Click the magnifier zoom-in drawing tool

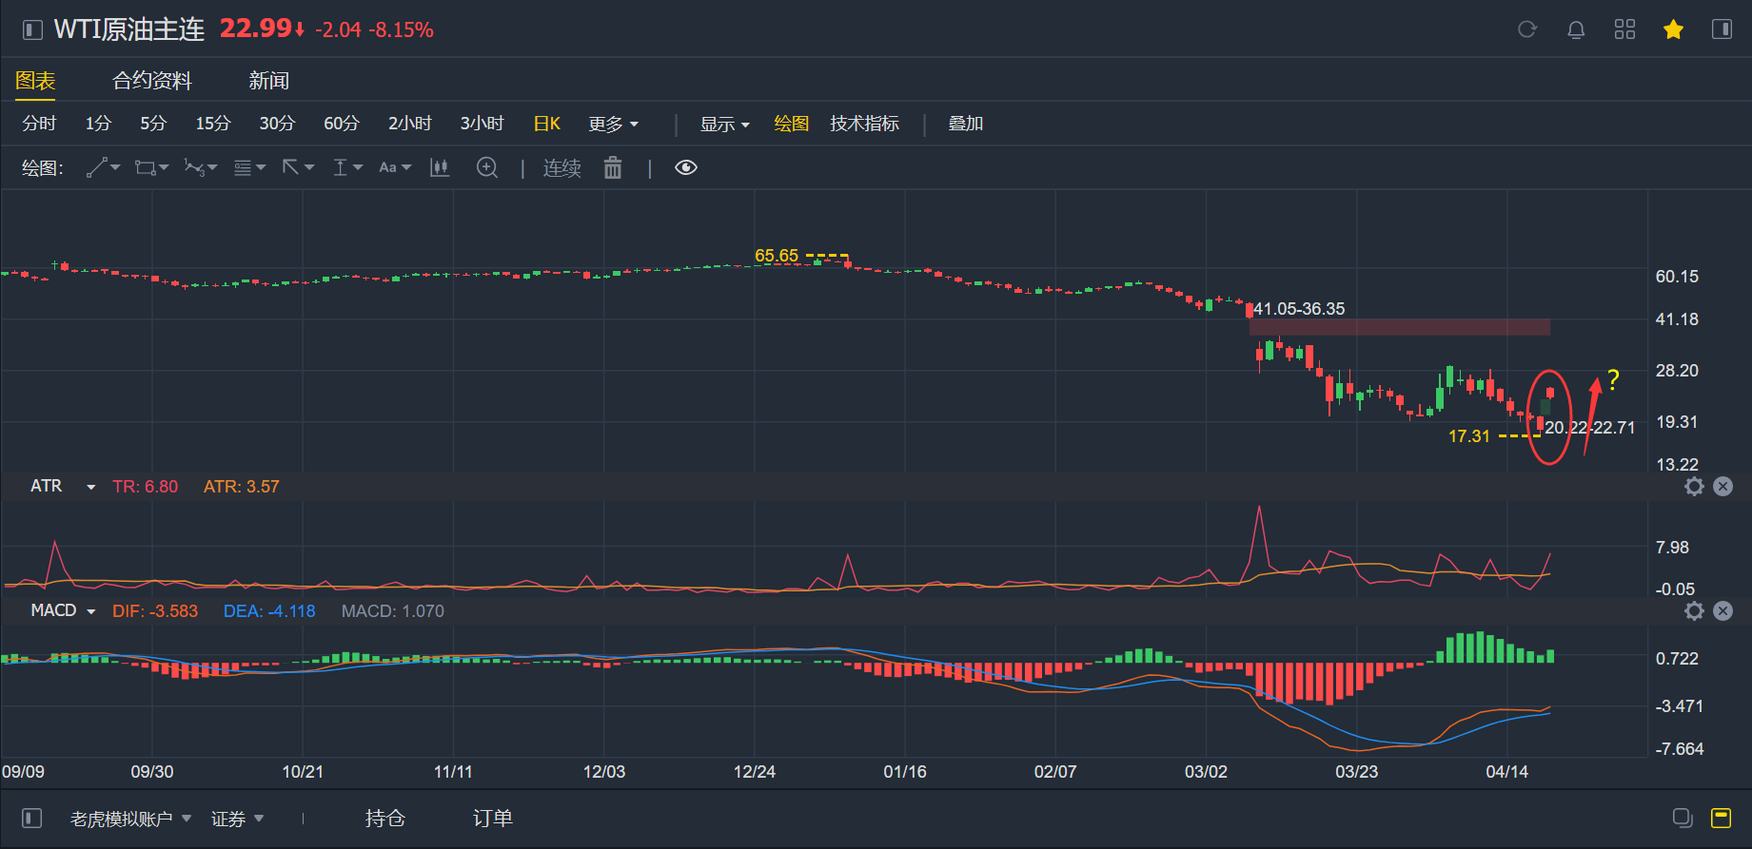[487, 168]
